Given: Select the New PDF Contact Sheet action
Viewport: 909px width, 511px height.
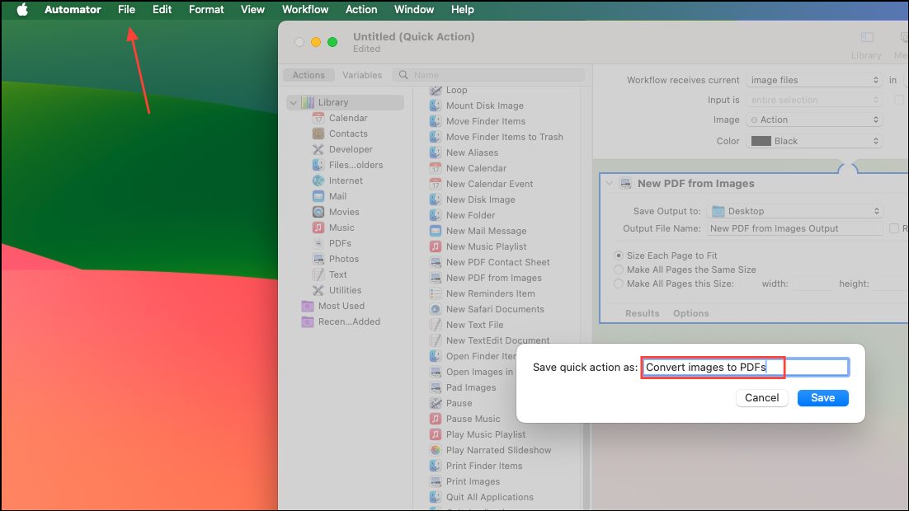Looking at the screenshot, I should 497,262.
